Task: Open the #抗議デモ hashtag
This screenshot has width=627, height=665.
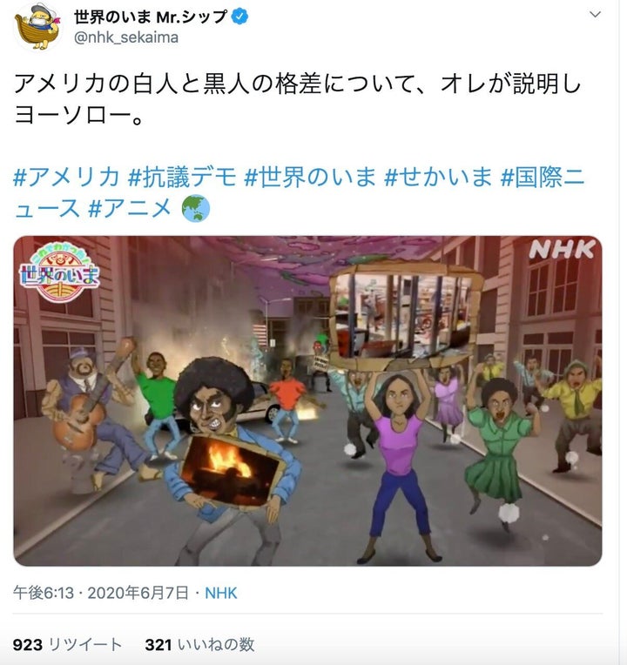Action: pyautogui.click(x=182, y=177)
